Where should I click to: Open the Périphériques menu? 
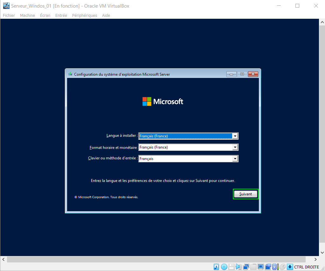[85, 15]
